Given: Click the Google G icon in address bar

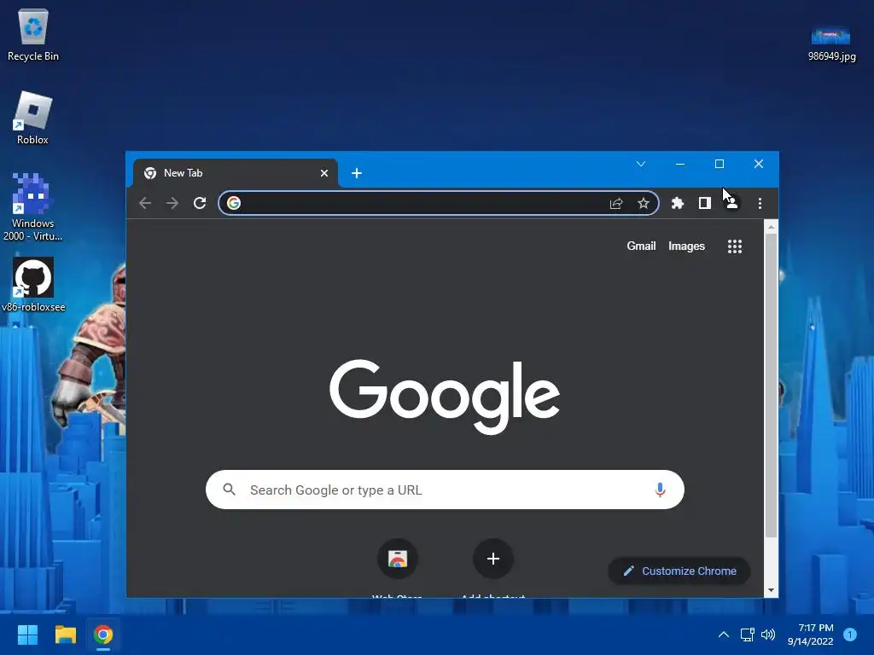Looking at the screenshot, I should point(234,203).
